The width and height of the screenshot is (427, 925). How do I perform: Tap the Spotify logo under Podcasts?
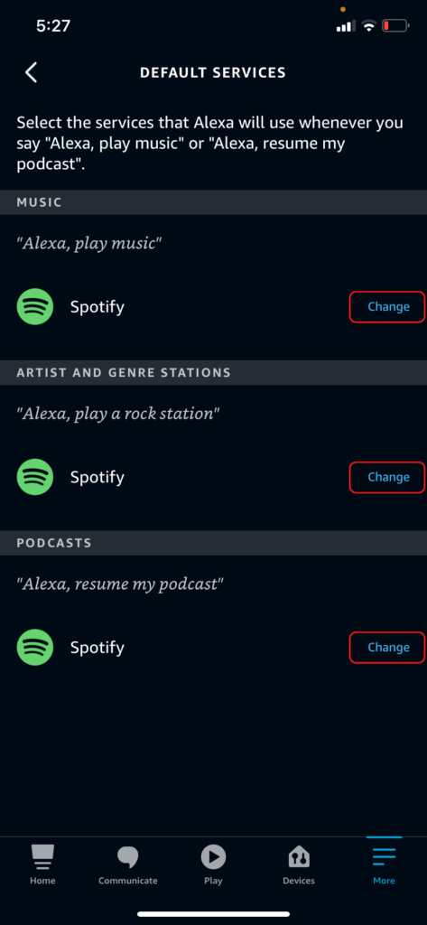35,647
